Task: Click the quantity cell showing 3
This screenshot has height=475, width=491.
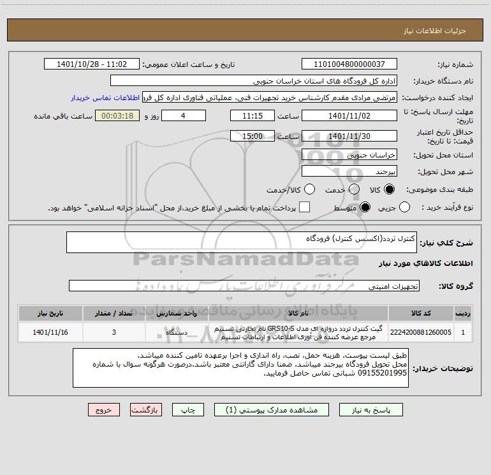Action: tap(114, 332)
